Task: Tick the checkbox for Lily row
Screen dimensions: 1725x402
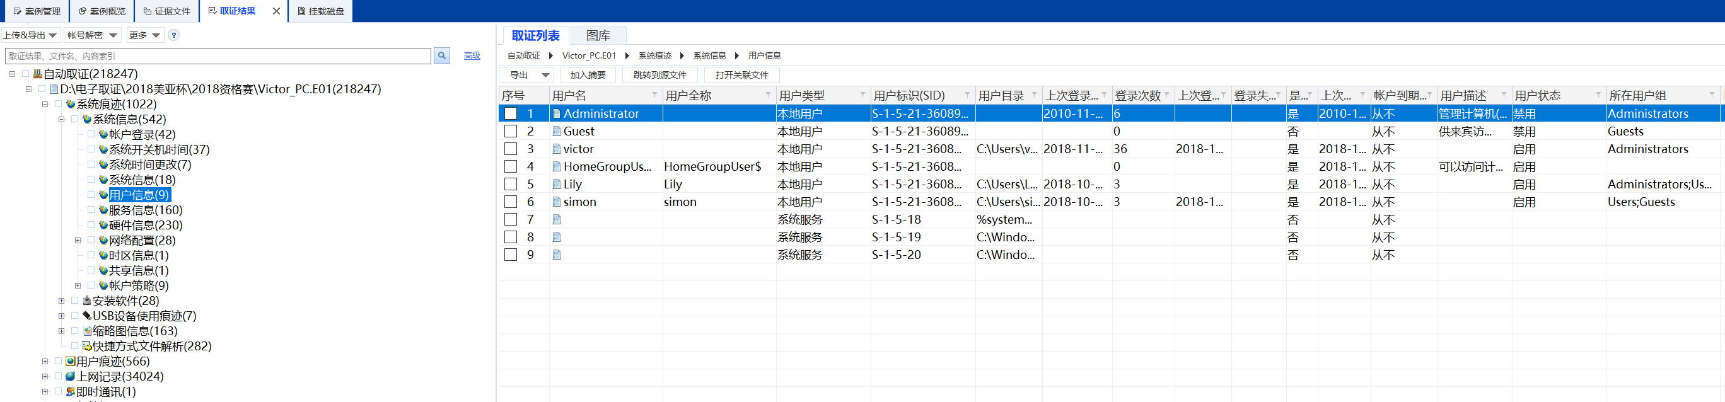Action: 510,185
